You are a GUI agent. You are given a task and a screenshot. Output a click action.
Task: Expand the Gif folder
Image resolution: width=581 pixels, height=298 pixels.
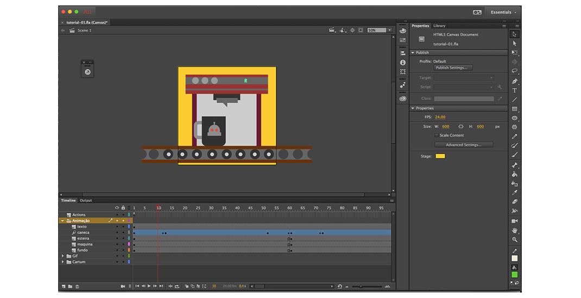62,256
